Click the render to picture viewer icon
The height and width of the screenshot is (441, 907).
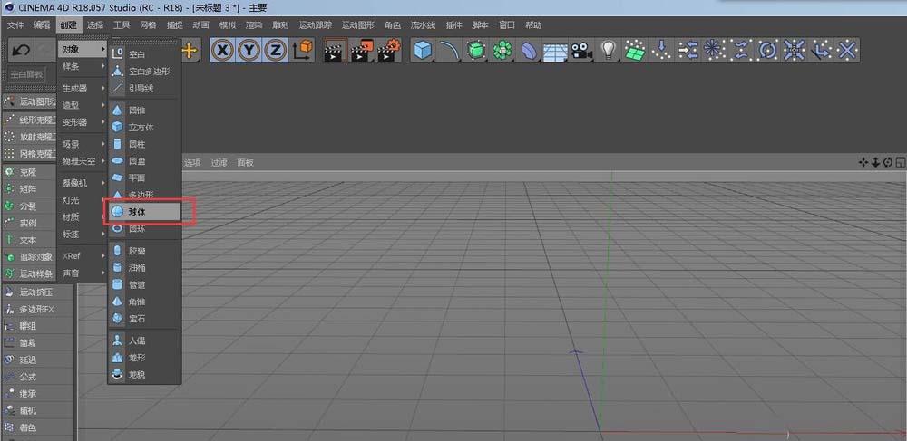(363, 51)
